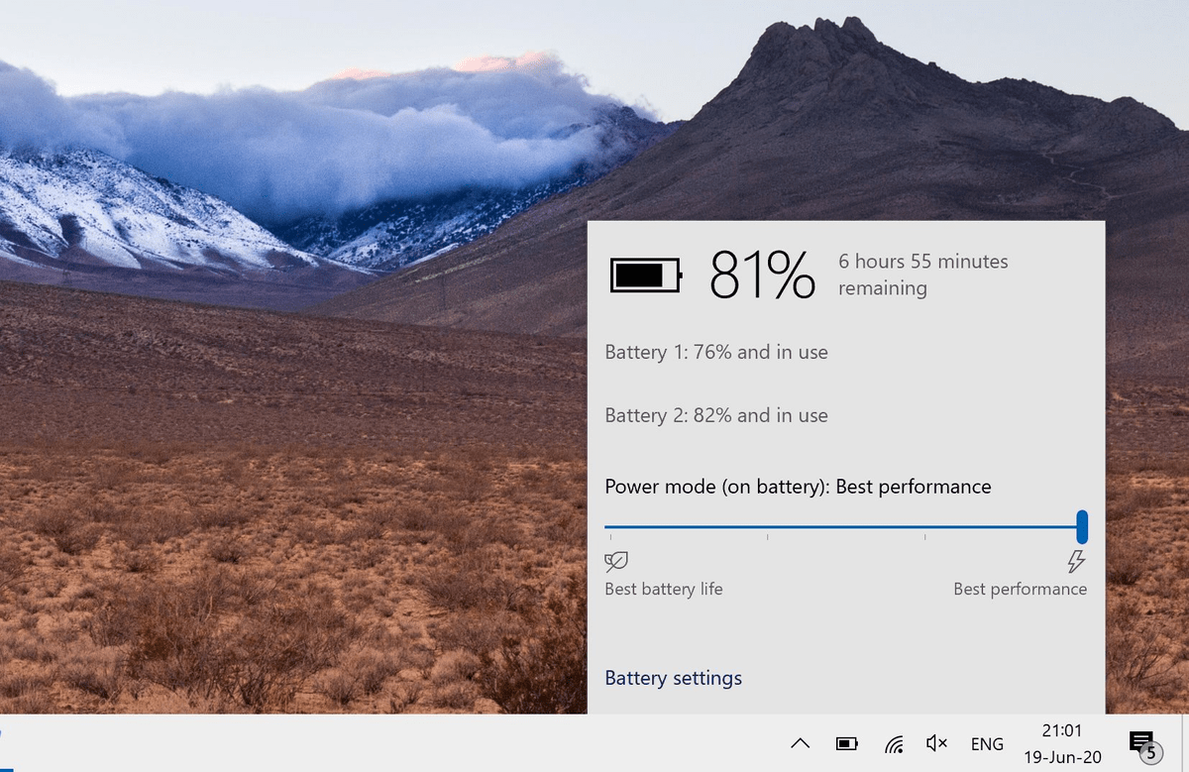Select the leaf Best battery life icon

(614, 561)
